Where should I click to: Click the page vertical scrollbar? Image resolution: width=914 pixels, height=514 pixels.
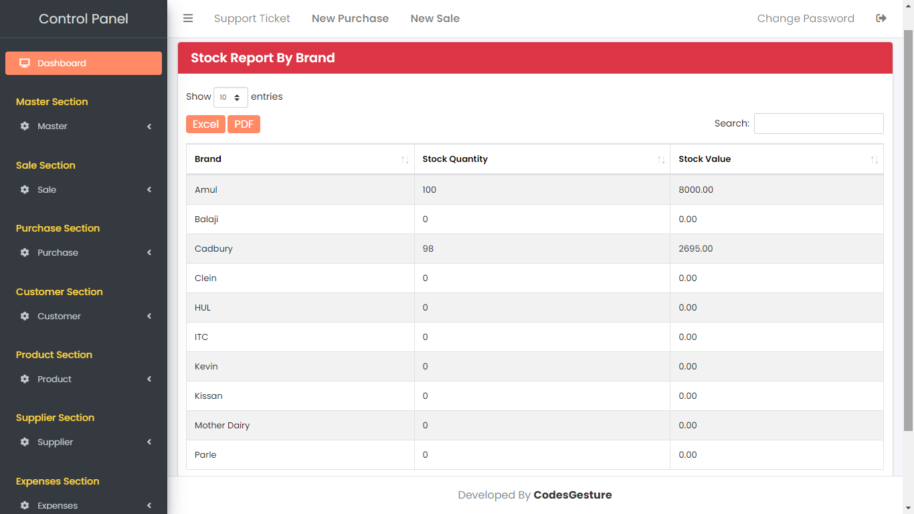pos(909,231)
